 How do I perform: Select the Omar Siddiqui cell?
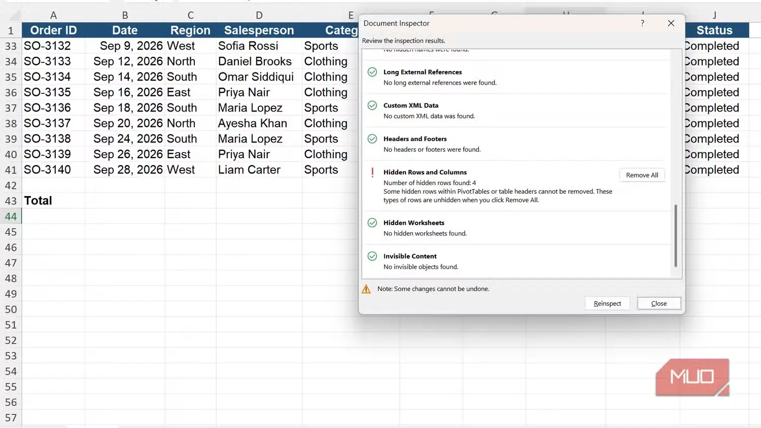[x=259, y=77]
